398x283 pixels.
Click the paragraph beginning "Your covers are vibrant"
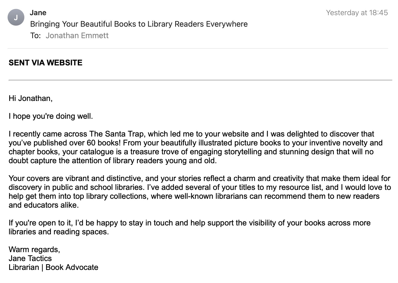(200, 192)
